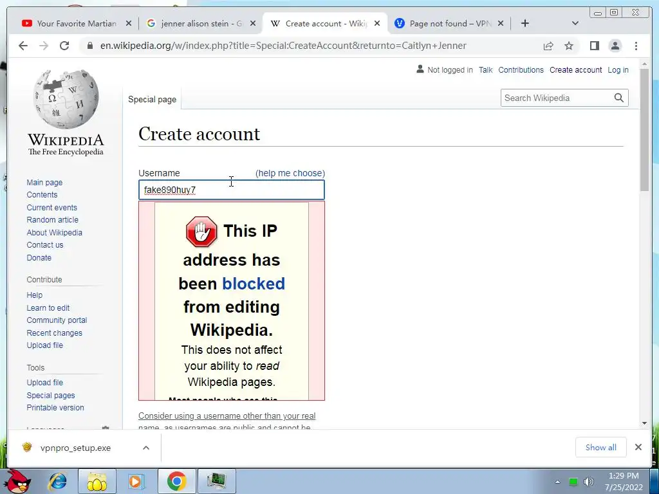Click the Wikipedia search magnifier icon

click(x=618, y=98)
